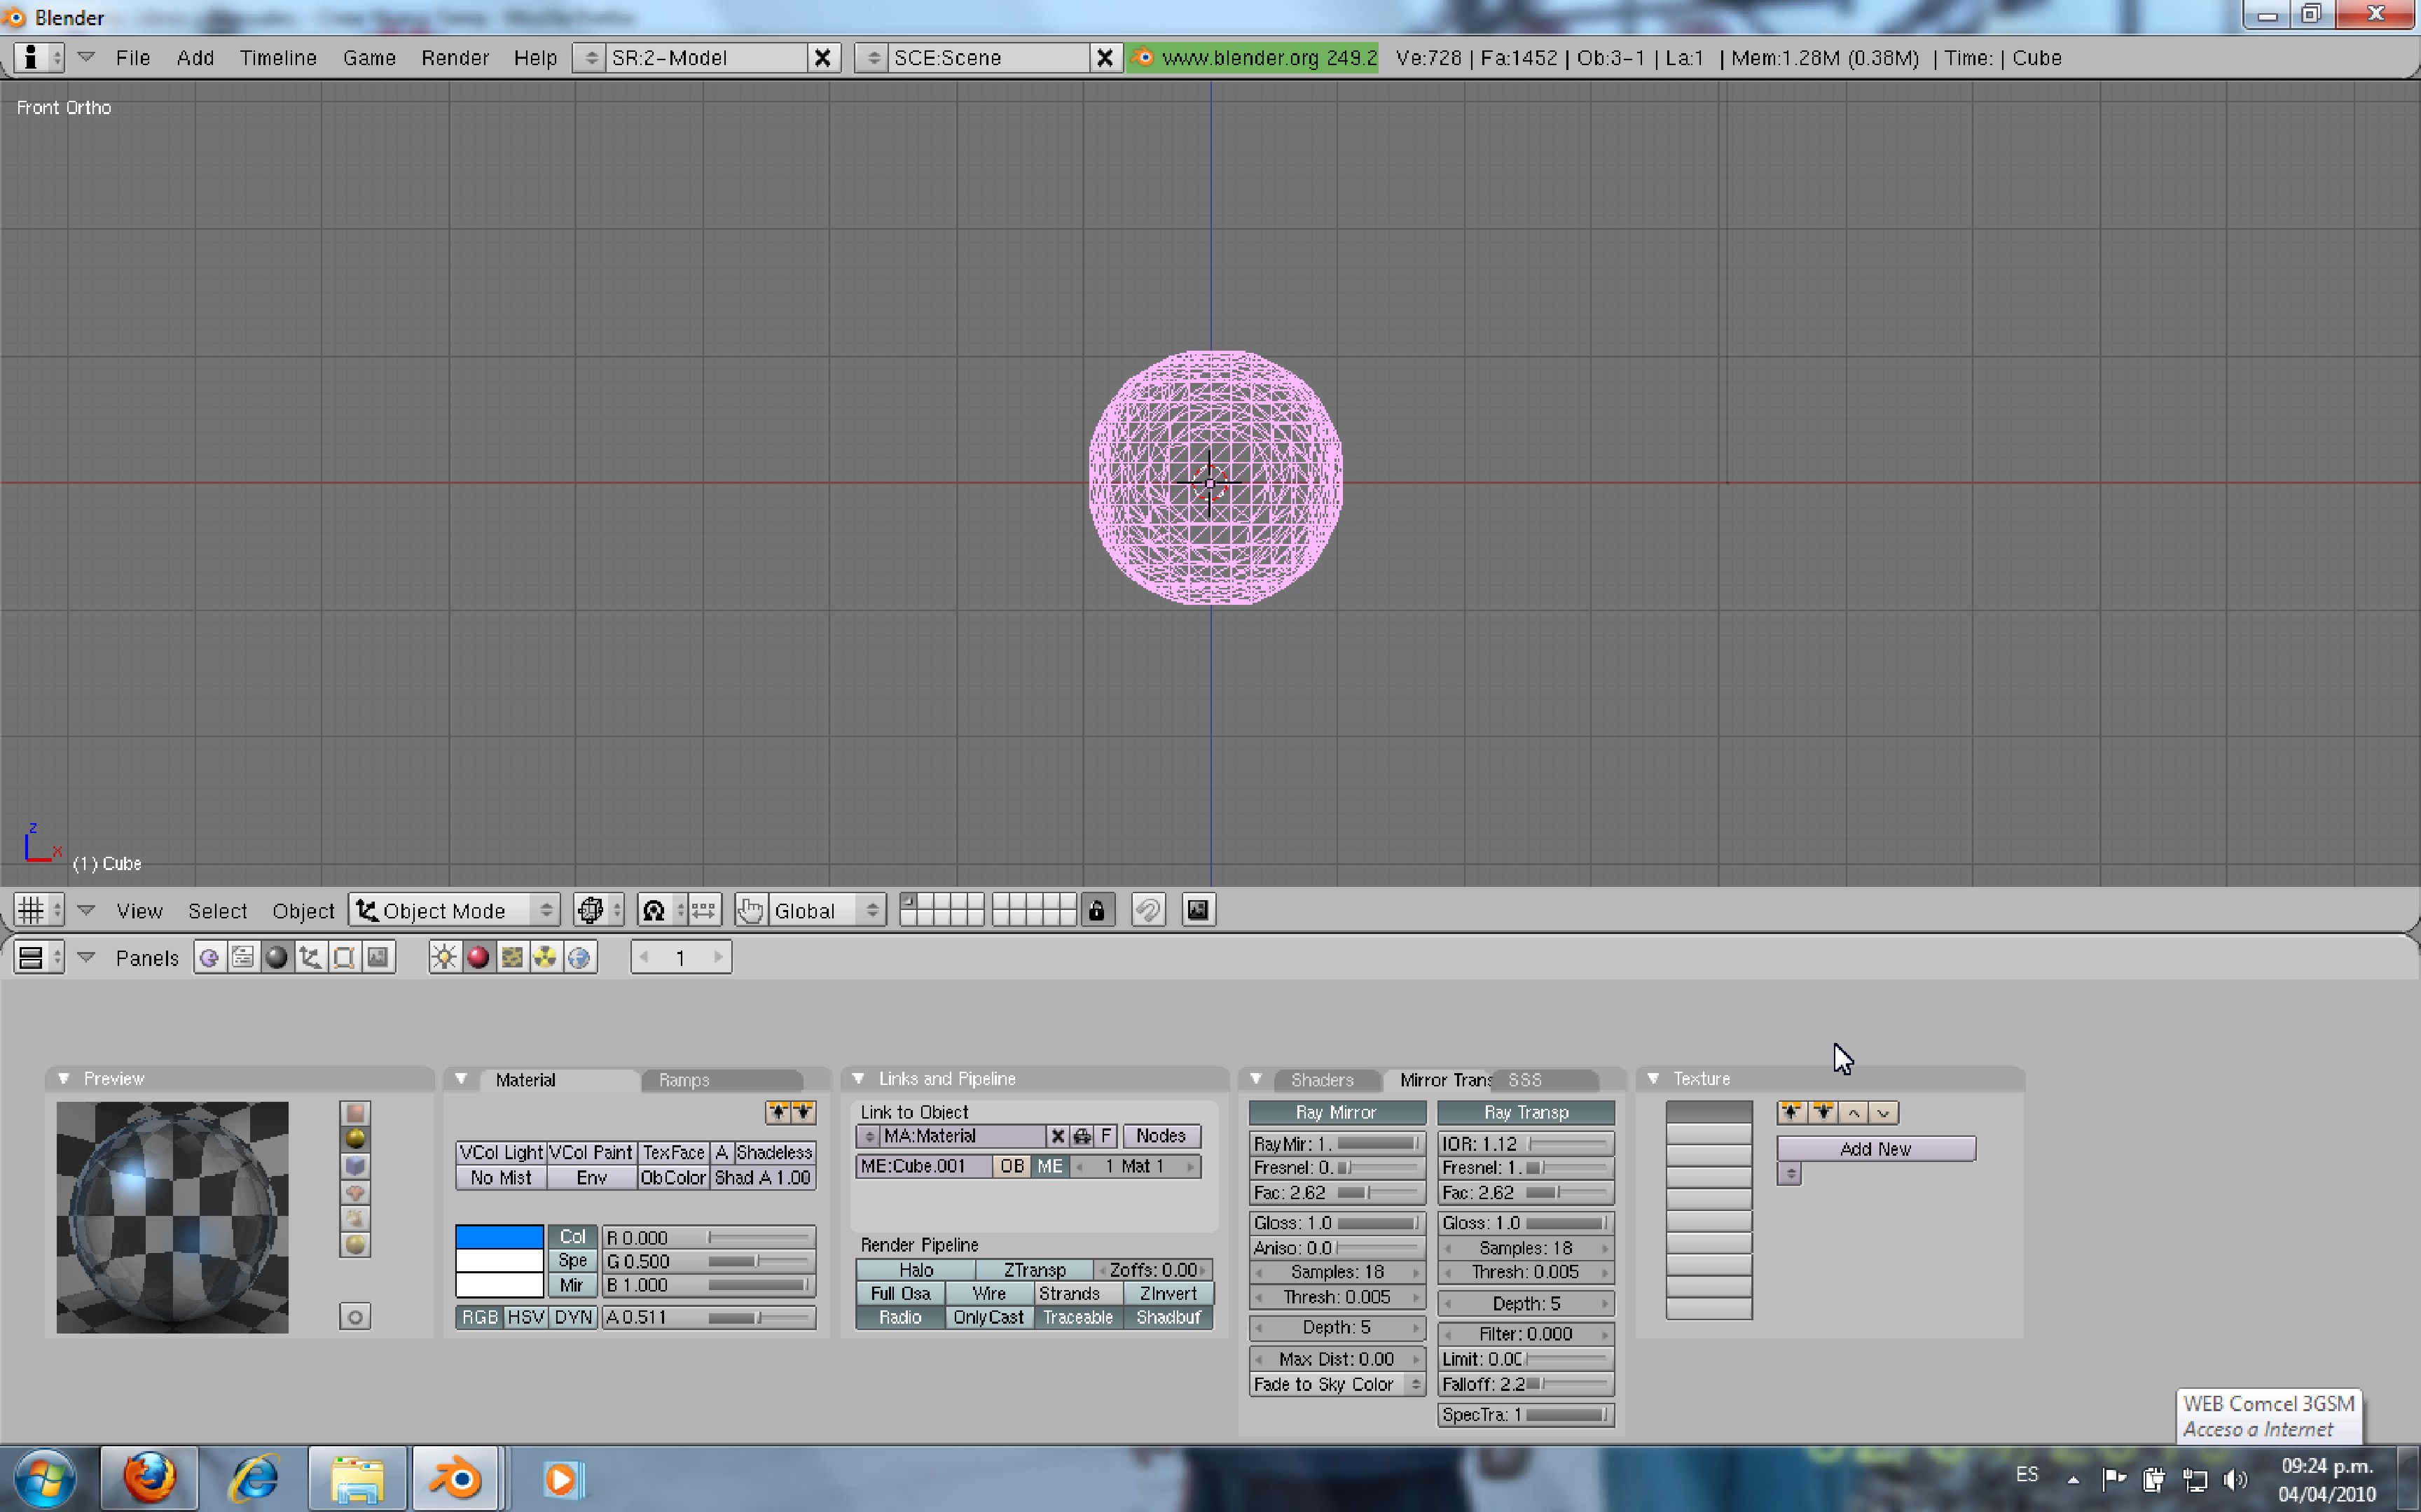The image size is (2421, 1512).
Task: Open Radiosity buttons sub-context
Action: [x=545, y=958]
